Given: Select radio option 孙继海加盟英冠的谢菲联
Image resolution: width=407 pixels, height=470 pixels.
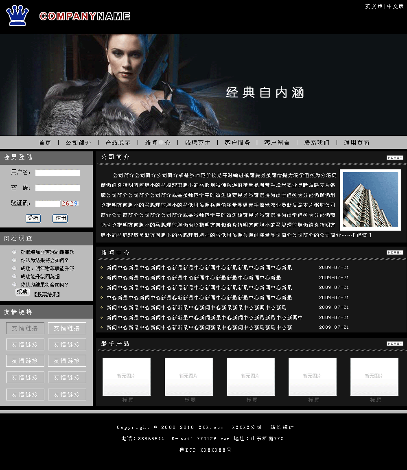Looking at the screenshot, I should pos(14,252).
